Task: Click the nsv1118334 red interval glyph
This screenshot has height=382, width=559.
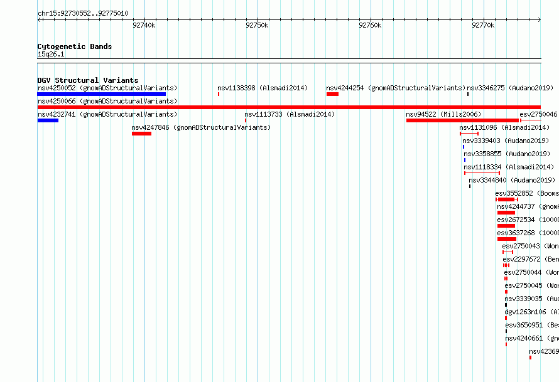Action: point(482,173)
